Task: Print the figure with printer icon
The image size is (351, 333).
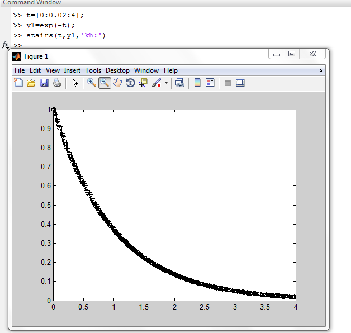Action: click(57, 83)
